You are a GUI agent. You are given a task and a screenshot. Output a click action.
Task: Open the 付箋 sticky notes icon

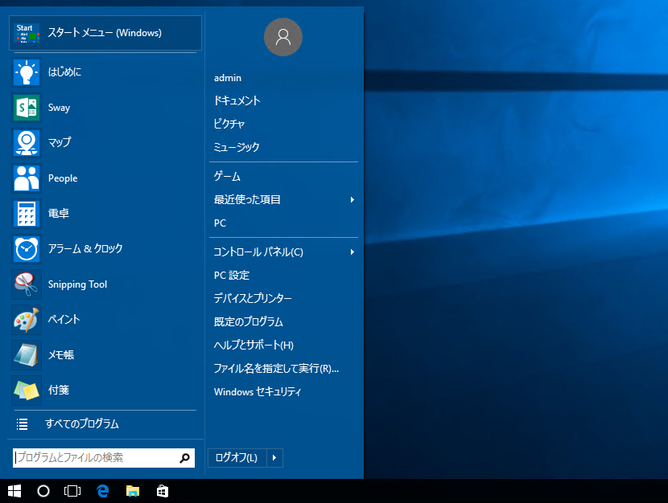(x=27, y=391)
